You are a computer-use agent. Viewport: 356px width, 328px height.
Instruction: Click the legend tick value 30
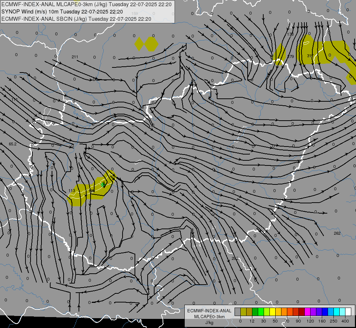coord(263,321)
